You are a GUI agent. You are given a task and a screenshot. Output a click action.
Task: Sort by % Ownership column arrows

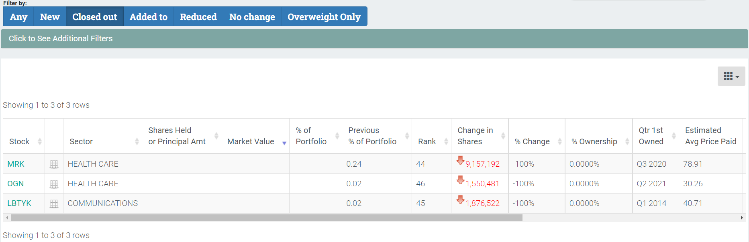(x=627, y=141)
